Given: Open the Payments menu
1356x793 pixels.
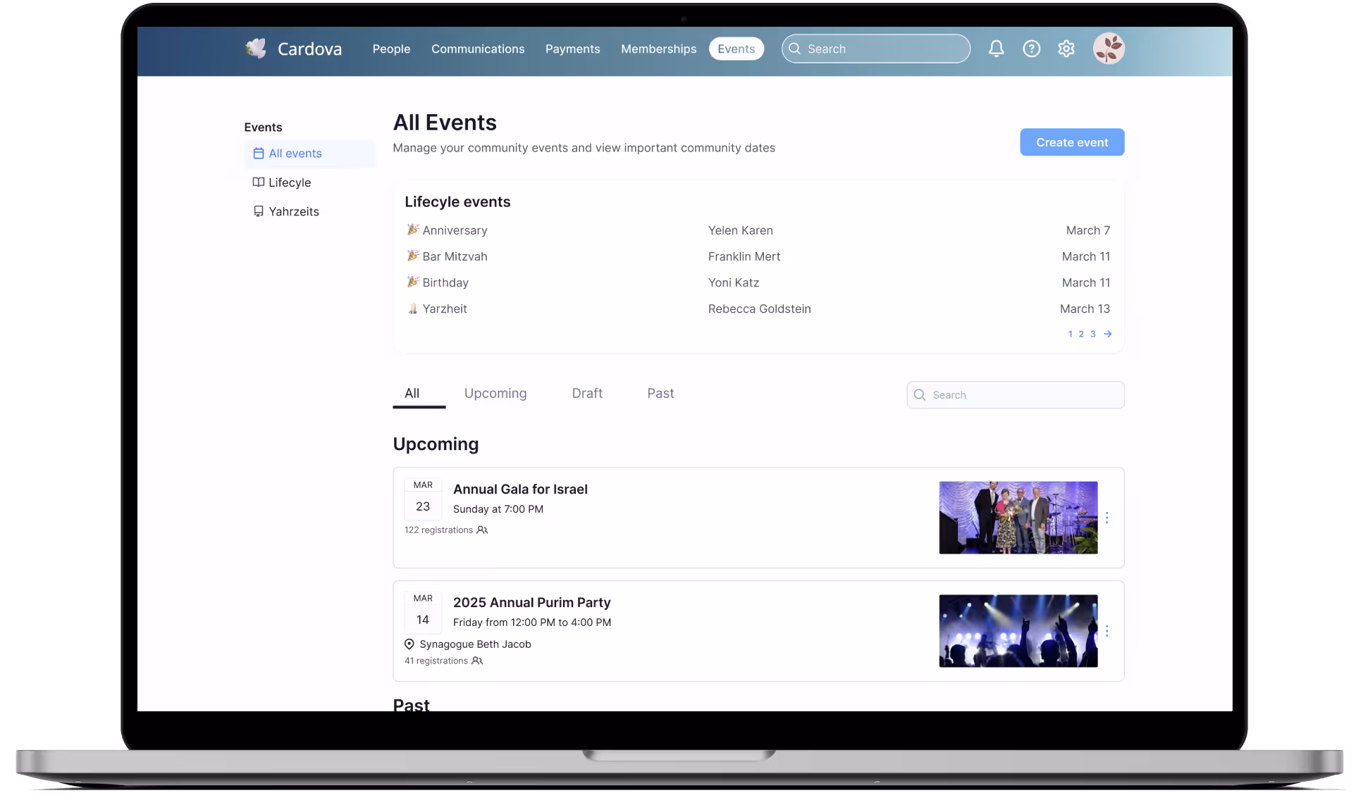Looking at the screenshot, I should [x=572, y=49].
